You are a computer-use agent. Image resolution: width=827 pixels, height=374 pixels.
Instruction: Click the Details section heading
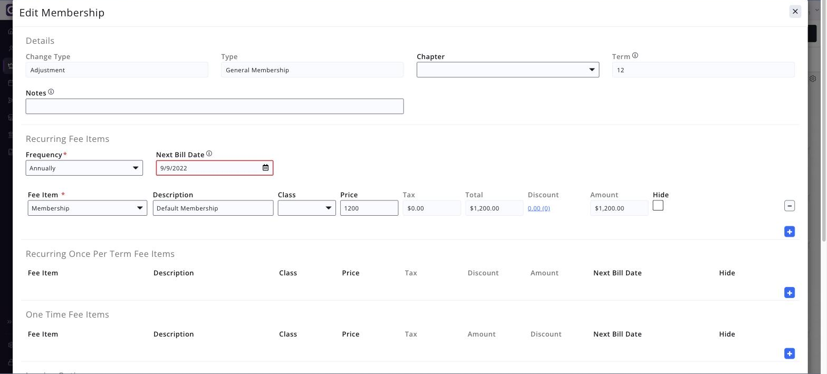[x=40, y=41]
